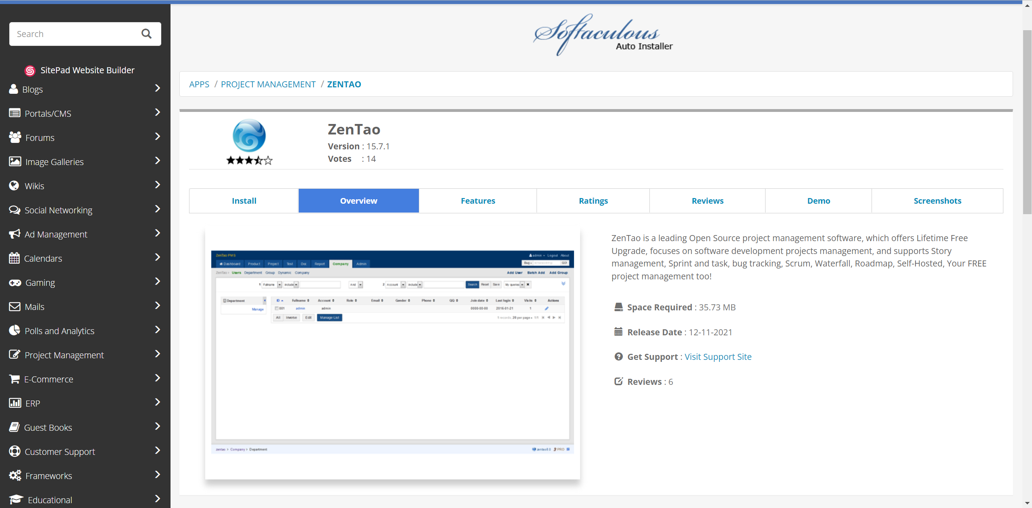Click the ZenTao star rating
Image resolution: width=1032 pixels, height=508 pixels.
[249, 161]
